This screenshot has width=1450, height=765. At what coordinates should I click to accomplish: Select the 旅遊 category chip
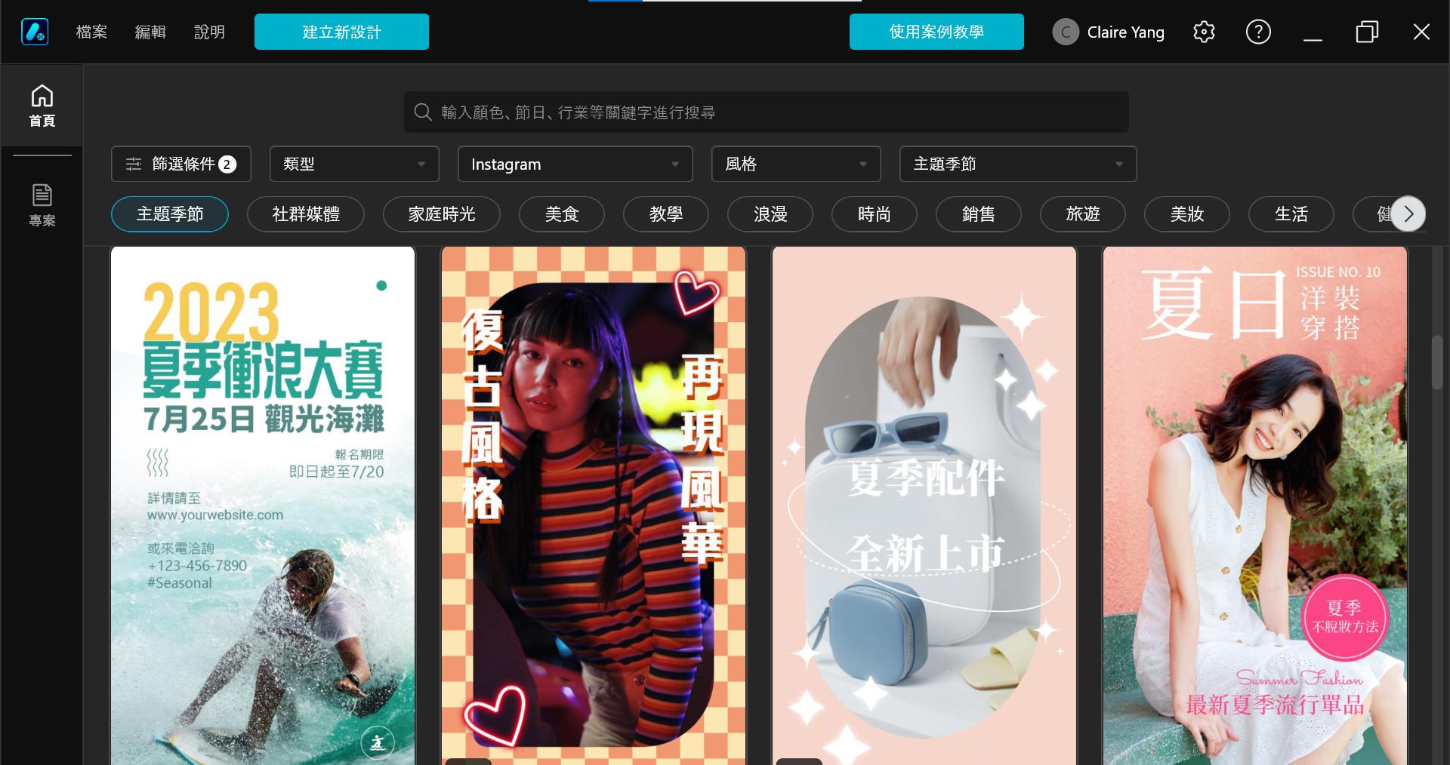pos(1083,214)
